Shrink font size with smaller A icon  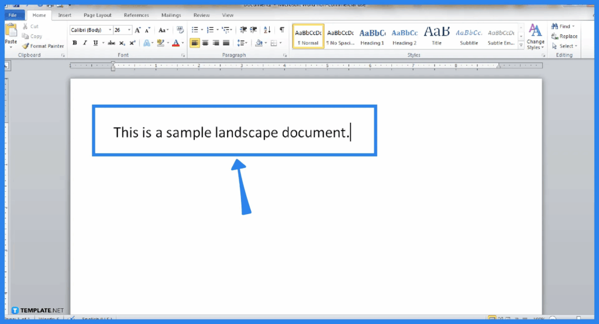147,30
